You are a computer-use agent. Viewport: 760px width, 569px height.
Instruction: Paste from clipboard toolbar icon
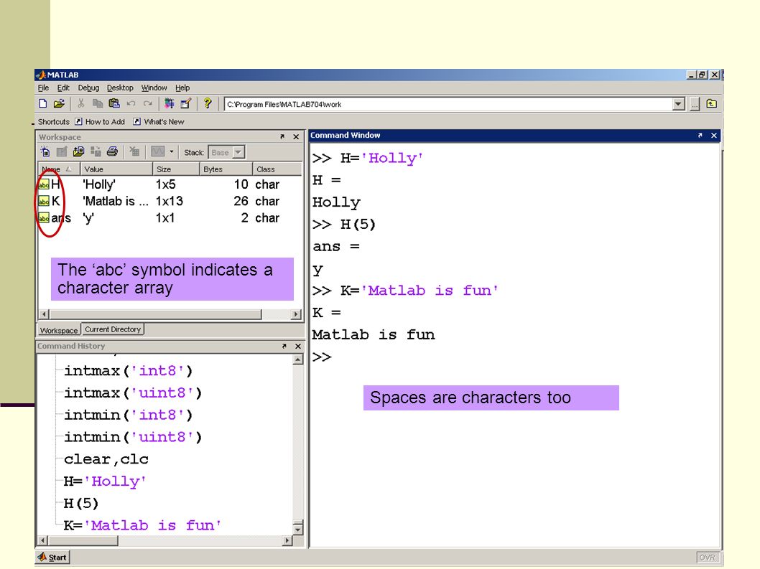[114, 103]
